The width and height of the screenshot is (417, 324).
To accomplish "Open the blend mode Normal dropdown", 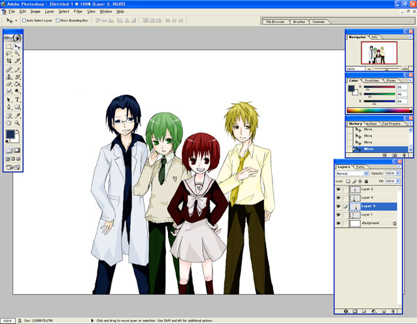I will point(352,174).
